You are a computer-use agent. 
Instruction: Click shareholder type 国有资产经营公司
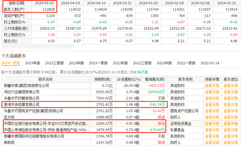[184, 111]
